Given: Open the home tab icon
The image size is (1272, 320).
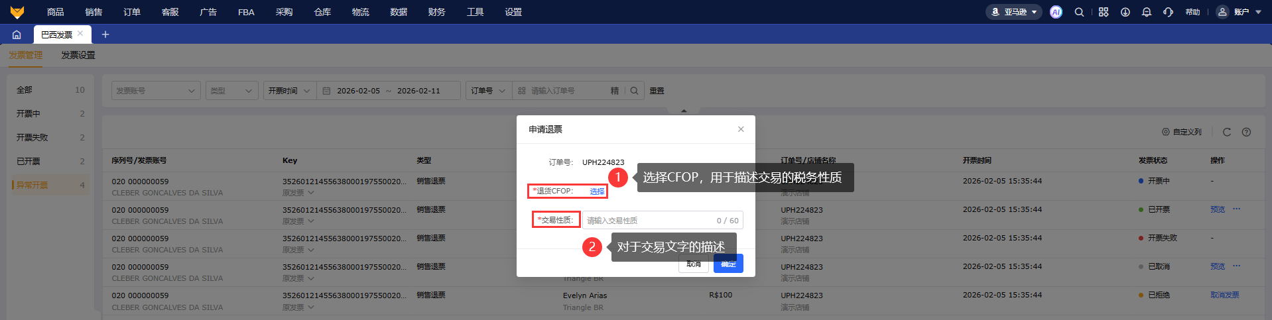Looking at the screenshot, I should pos(17,34).
